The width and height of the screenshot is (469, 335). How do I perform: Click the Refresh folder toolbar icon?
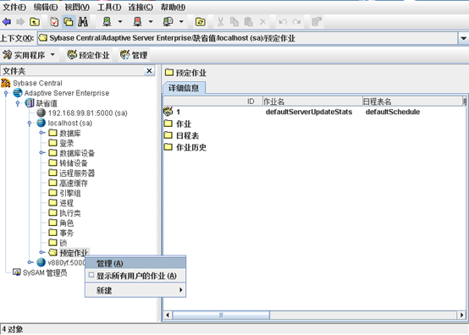point(200,22)
